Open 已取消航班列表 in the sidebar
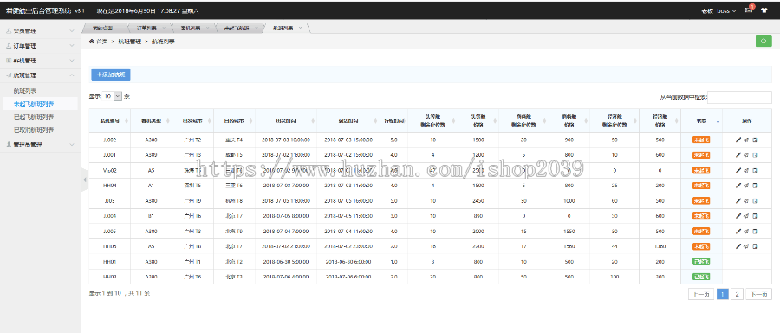Screen dimensions: 780x333 [35, 130]
